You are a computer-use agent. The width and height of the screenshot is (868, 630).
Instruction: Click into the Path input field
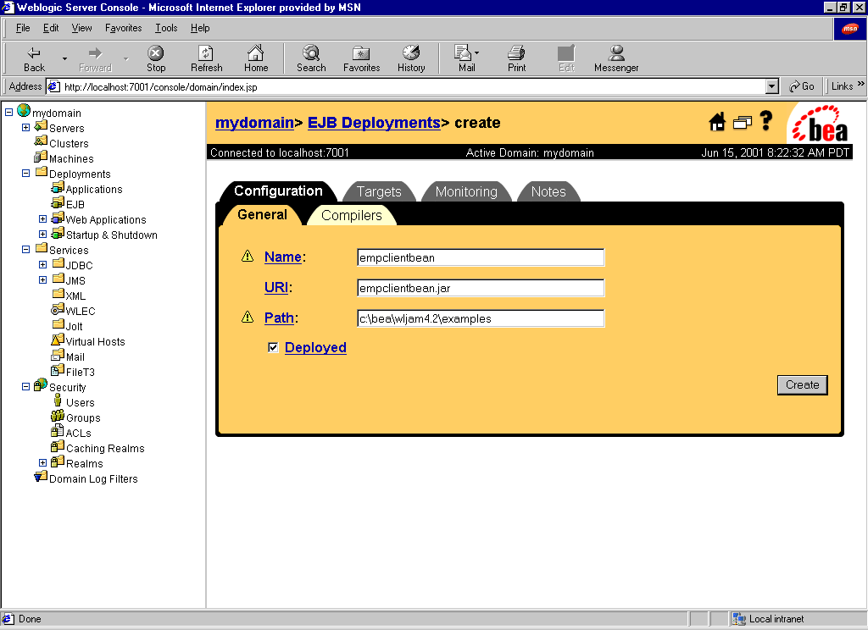pos(481,318)
